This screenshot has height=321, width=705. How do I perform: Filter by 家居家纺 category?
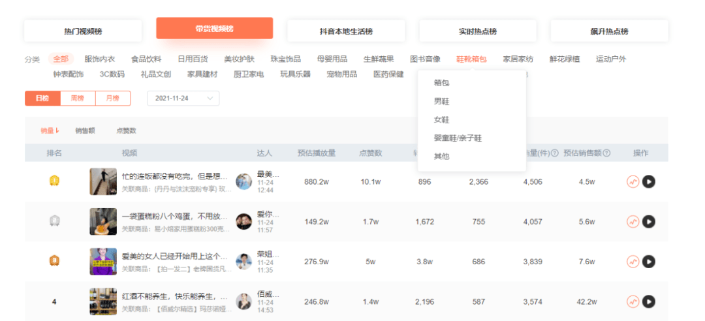coord(518,59)
